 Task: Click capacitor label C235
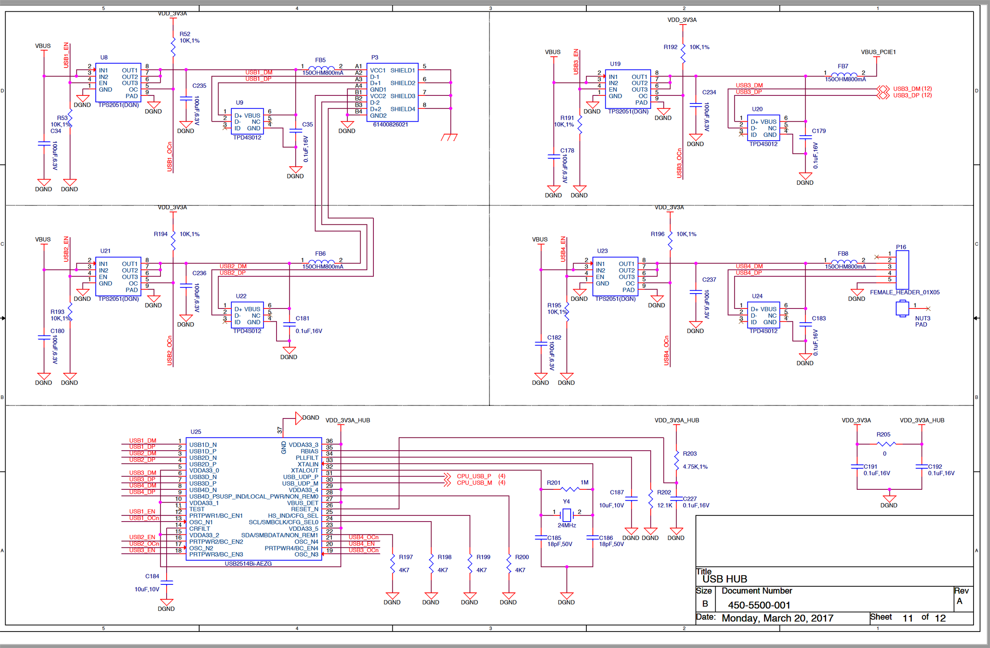[199, 86]
